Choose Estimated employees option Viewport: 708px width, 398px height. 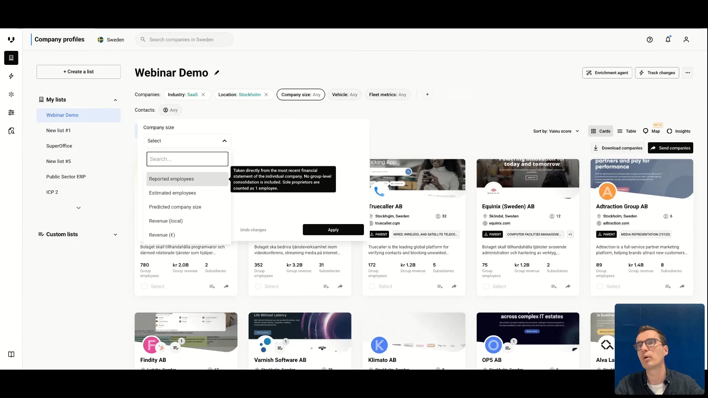187,193
